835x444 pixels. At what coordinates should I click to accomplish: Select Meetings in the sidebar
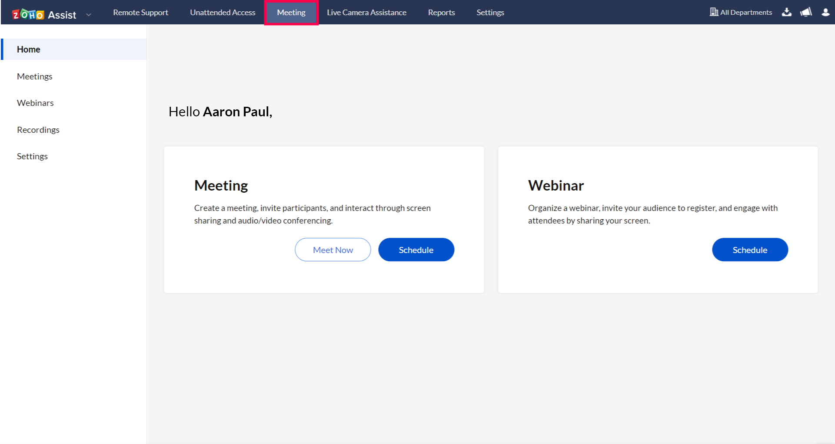(35, 76)
